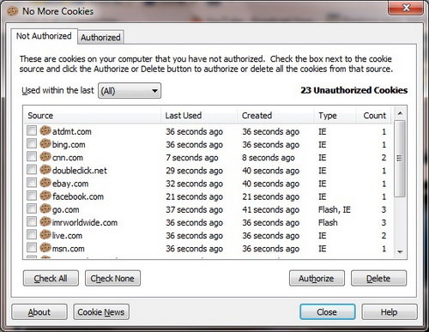Click the '8 seconds ago' Created cell
429x332 pixels.
pos(269,158)
